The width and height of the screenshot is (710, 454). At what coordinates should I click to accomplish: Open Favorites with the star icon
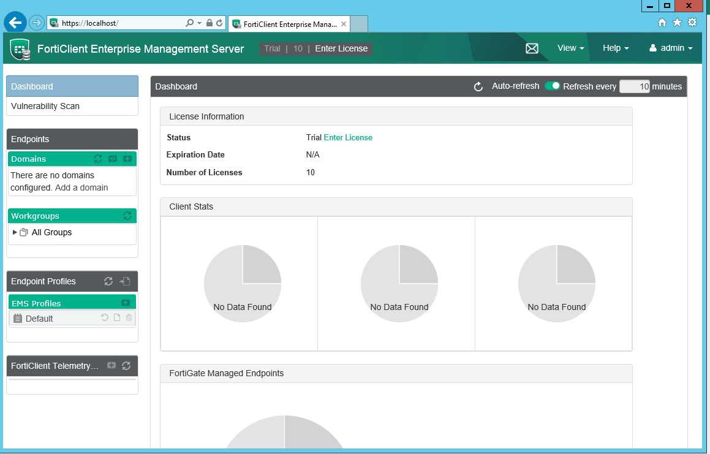677,22
